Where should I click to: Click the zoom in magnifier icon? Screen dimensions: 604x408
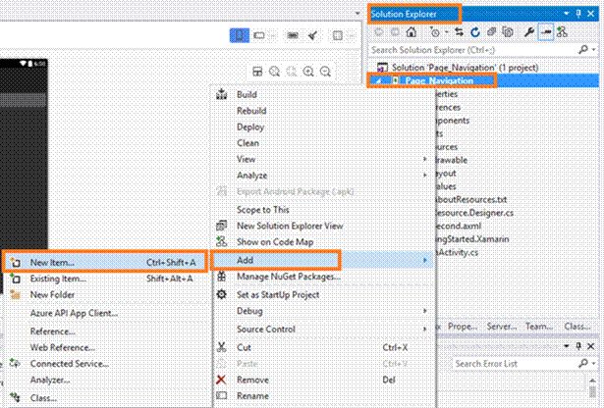(x=308, y=72)
